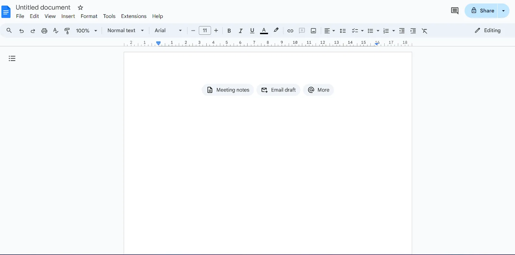Insert an image from toolbar

click(x=314, y=31)
